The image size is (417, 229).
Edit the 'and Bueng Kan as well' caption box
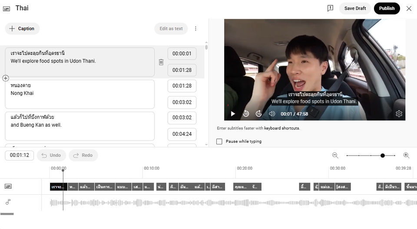80,126
